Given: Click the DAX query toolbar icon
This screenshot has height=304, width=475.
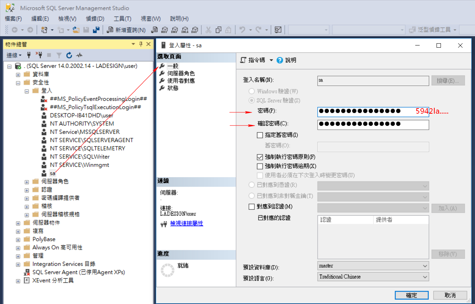Looking at the screenshot, I should click(195, 30).
